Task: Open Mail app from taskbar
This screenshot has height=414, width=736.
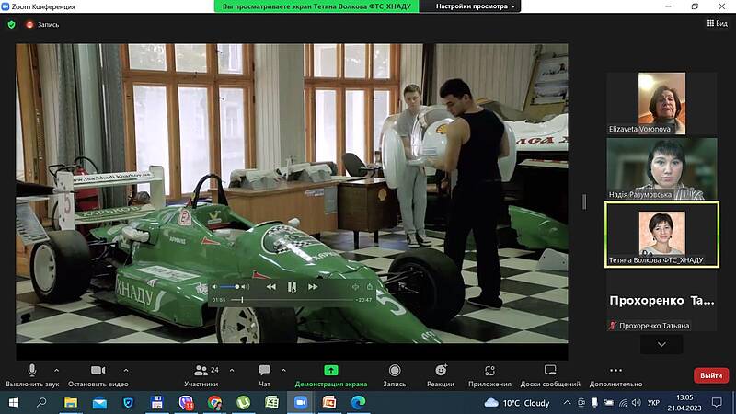Action: point(99,403)
